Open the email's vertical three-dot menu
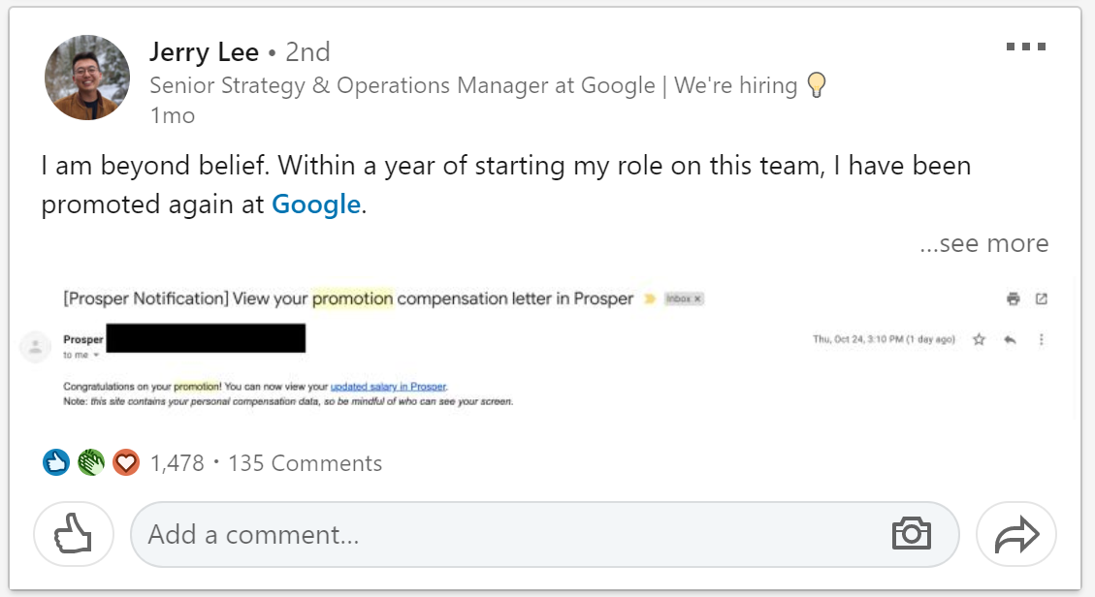1095x597 pixels. pyautogui.click(x=1042, y=339)
